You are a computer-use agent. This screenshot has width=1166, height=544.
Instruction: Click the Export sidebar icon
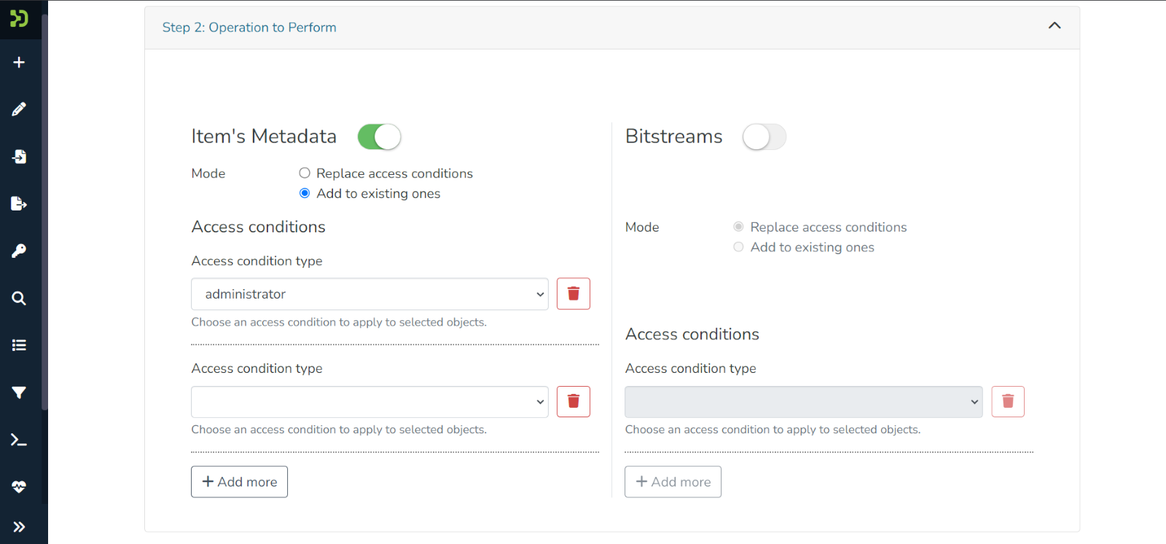(x=19, y=204)
